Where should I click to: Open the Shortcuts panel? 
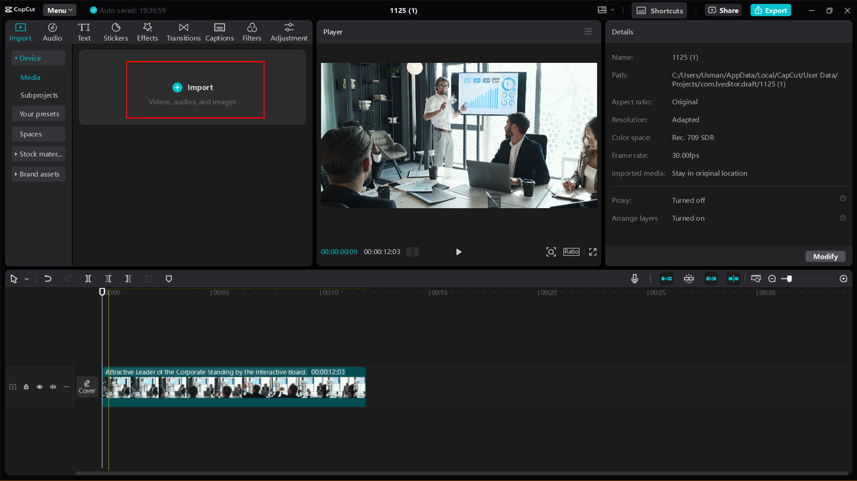pyautogui.click(x=659, y=11)
